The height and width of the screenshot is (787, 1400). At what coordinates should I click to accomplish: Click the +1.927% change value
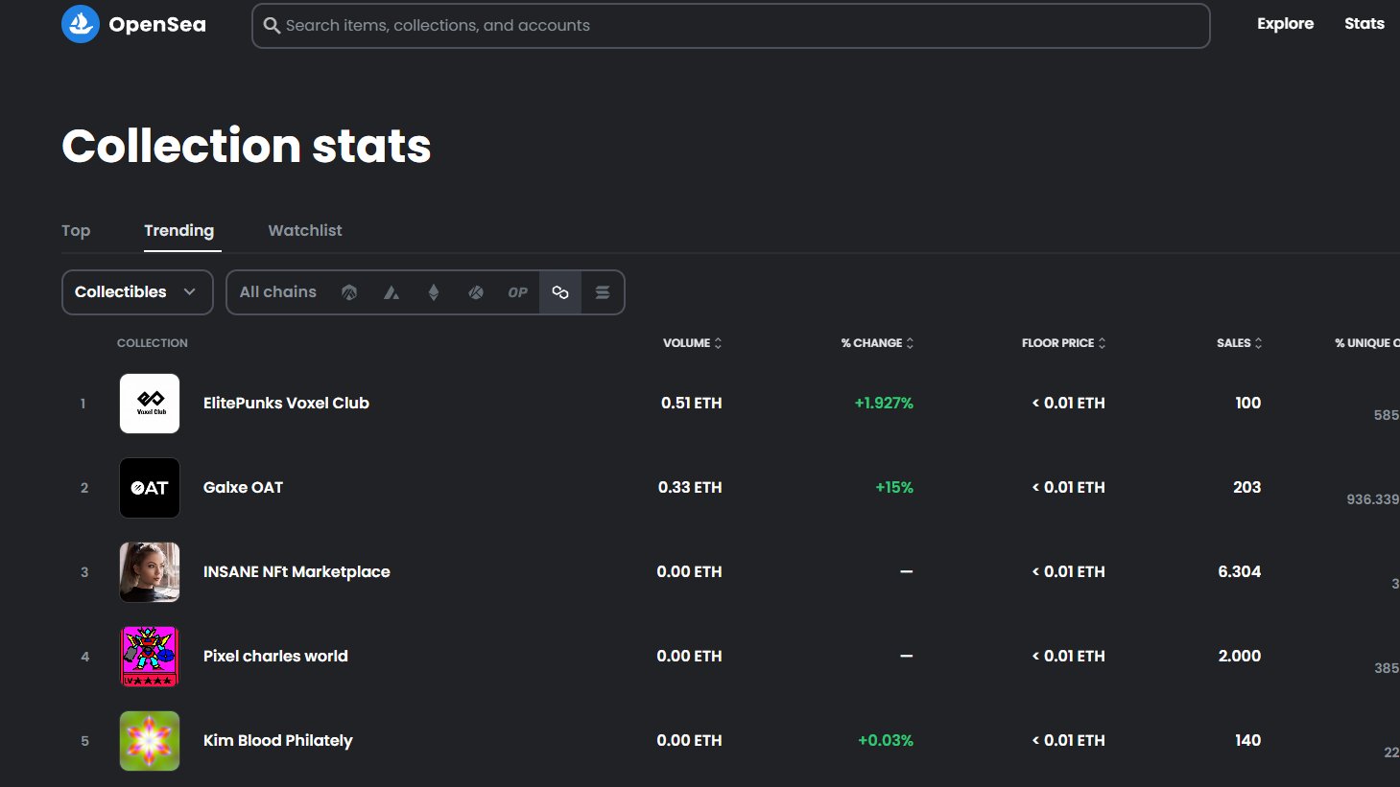tap(884, 404)
